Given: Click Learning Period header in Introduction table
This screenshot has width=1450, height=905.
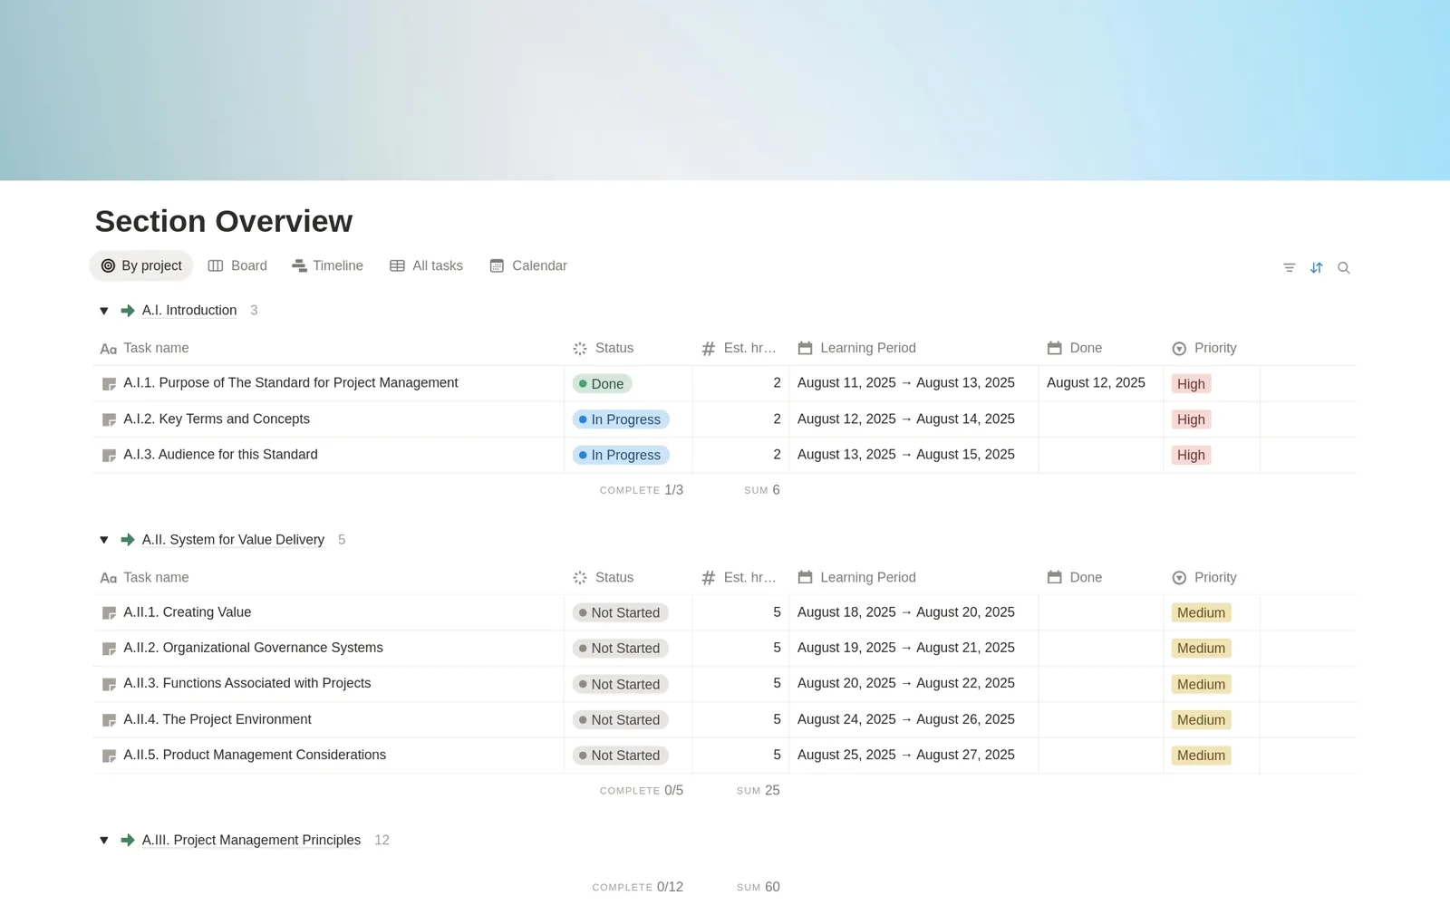Looking at the screenshot, I should tap(913, 348).
